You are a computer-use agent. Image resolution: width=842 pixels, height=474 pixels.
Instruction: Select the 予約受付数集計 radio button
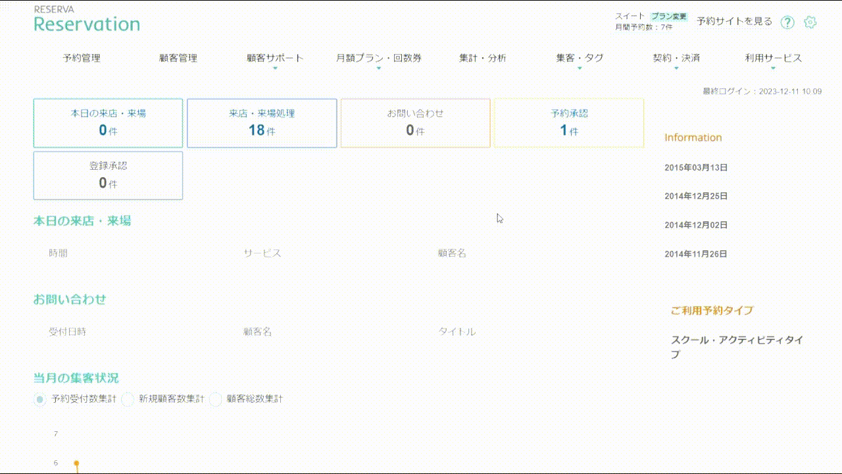click(40, 399)
